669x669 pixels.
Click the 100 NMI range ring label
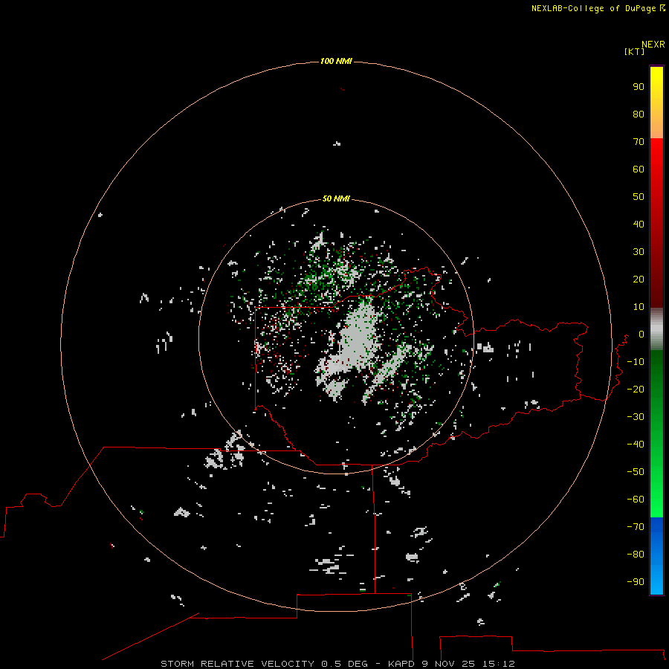(x=336, y=61)
